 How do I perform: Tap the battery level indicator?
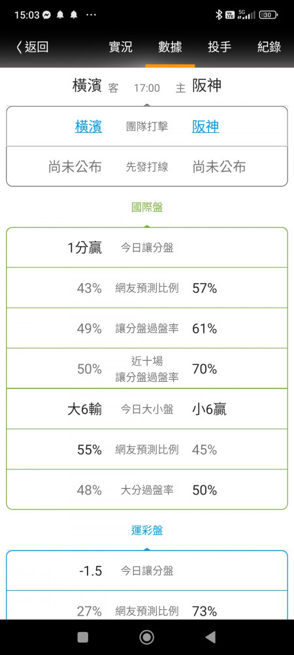pos(268,15)
